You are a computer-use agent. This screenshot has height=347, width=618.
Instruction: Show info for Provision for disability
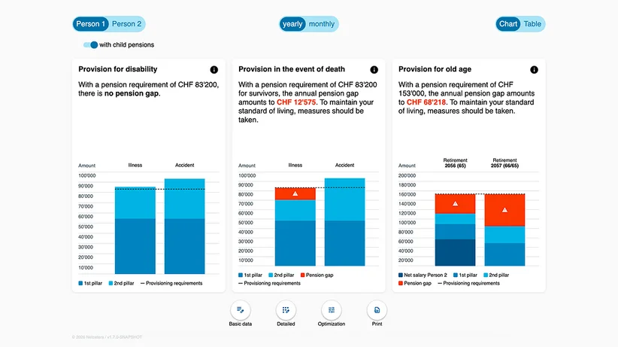[214, 70]
